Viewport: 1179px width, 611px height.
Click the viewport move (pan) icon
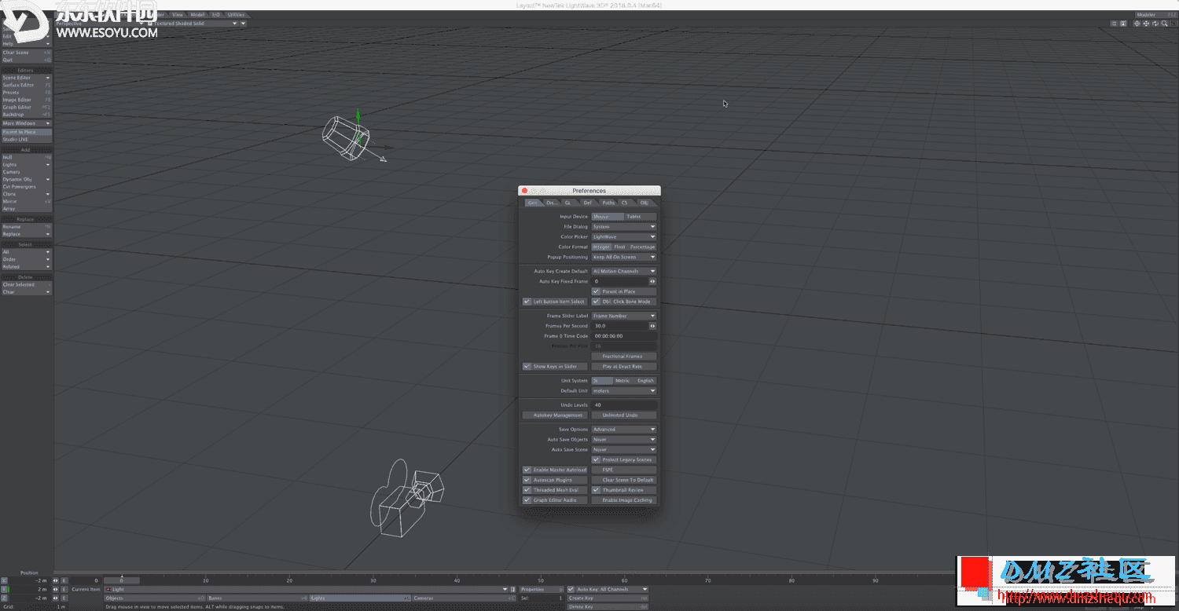tap(1146, 24)
